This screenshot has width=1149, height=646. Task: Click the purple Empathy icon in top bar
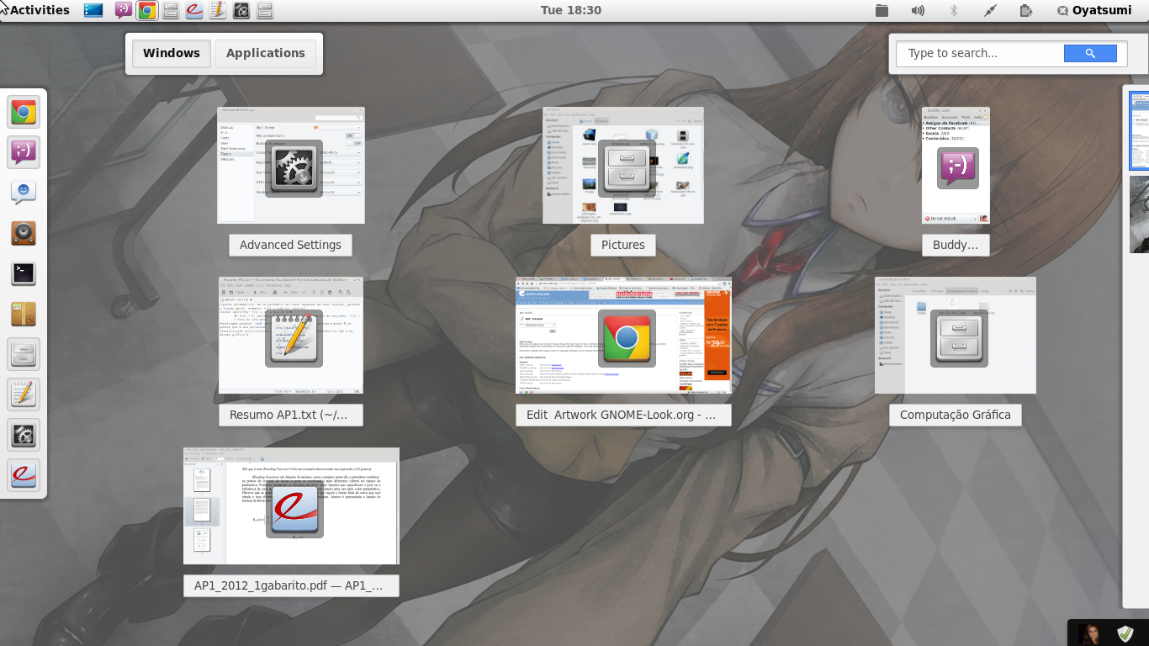pyautogui.click(x=124, y=10)
